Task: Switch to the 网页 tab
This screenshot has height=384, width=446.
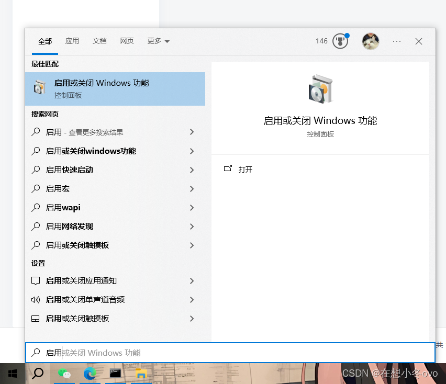Action: pos(127,41)
